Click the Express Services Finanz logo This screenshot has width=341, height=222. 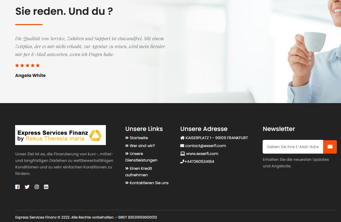point(60,135)
